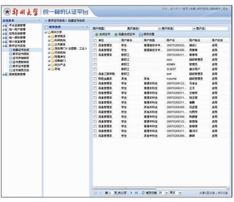Image resolution: width=234 pixels, height=202 pixels.
Task: Click the 用户名 filter input field
Action: pos(217,28)
